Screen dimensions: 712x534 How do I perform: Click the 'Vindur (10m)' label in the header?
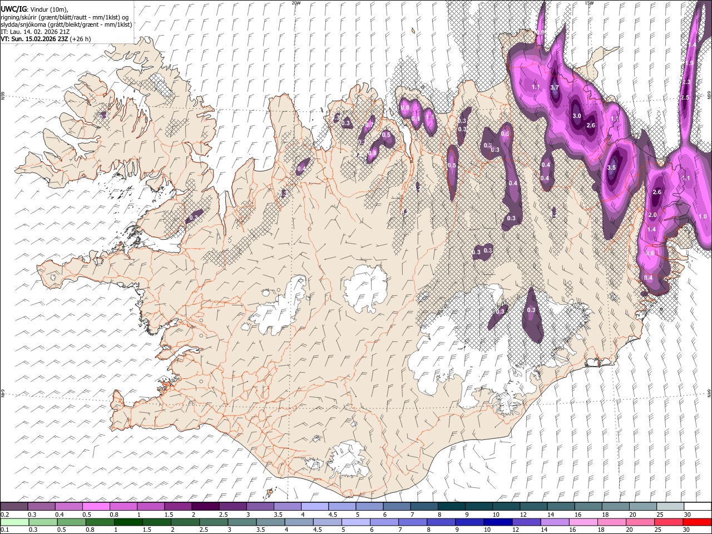click(48, 9)
